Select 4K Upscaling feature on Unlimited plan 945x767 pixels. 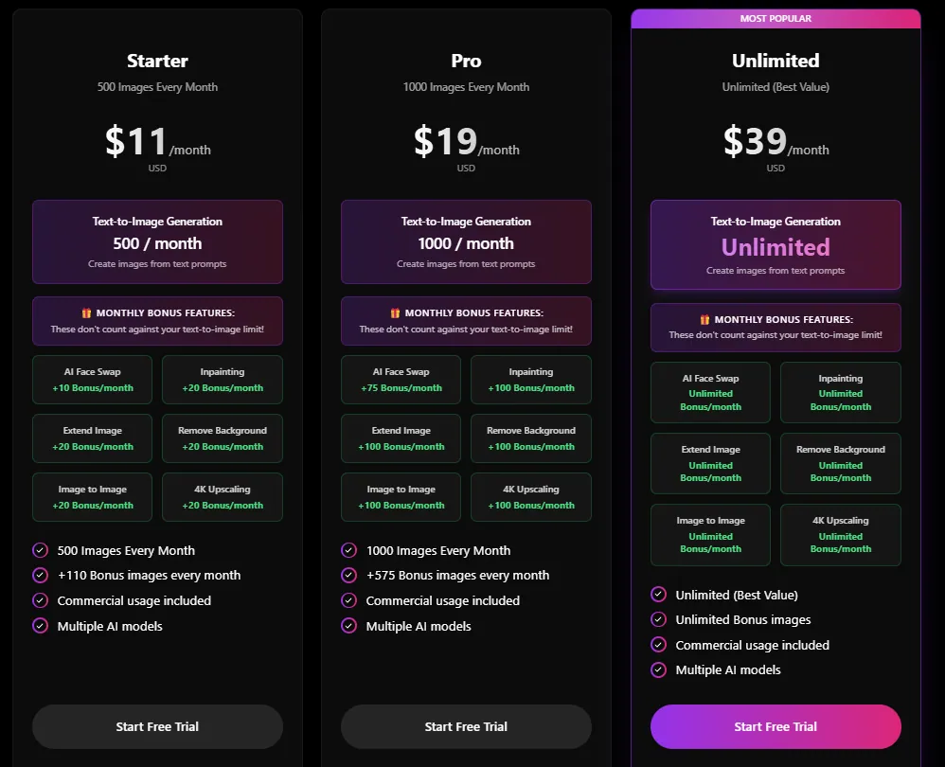click(x=840, y=534)
